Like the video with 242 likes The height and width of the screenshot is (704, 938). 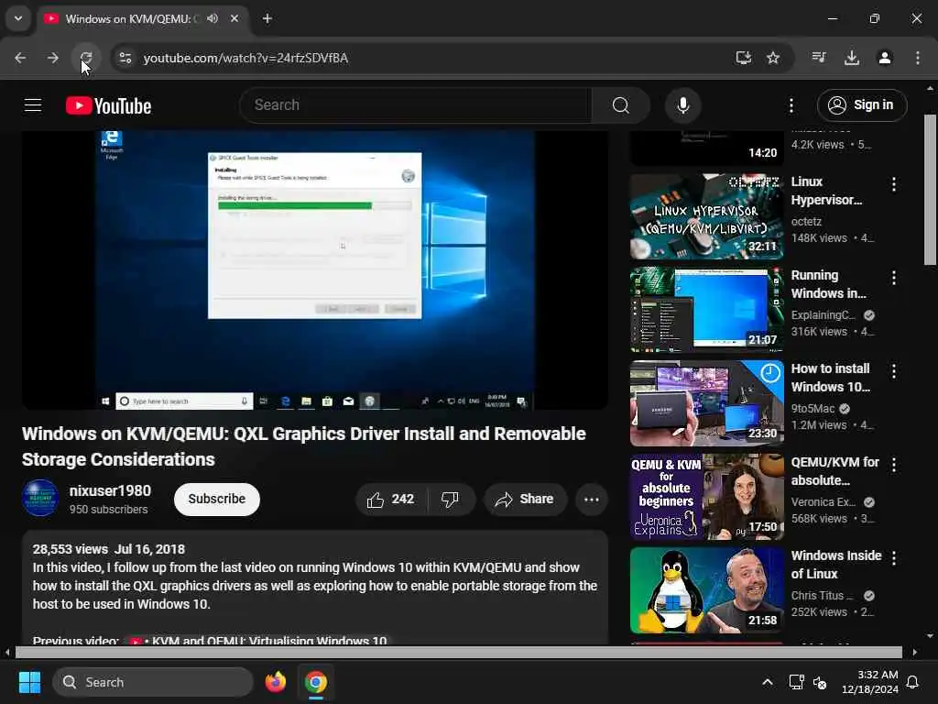coord(392,500)
